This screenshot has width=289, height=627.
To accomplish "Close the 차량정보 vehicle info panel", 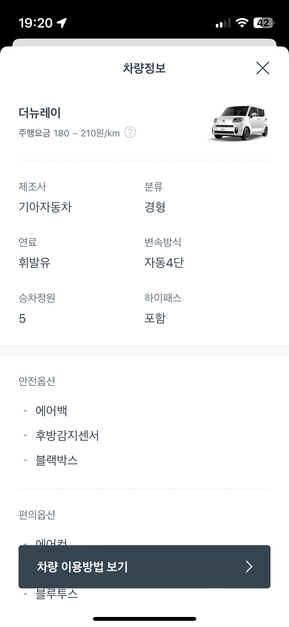I will point(263,68).
